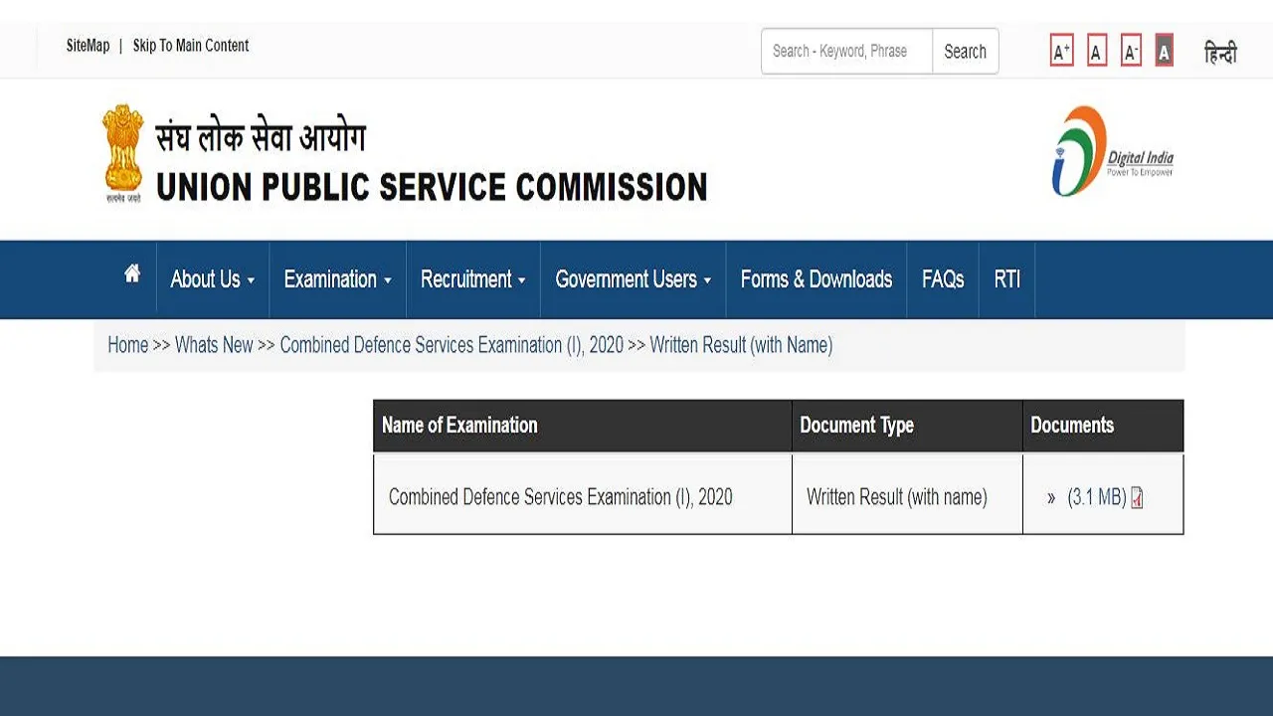Switch language to Hindi

1220,53
